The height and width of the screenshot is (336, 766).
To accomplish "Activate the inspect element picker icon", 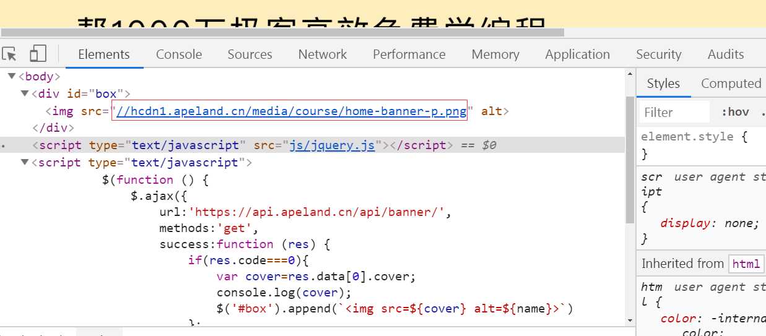I will [9, 54].
